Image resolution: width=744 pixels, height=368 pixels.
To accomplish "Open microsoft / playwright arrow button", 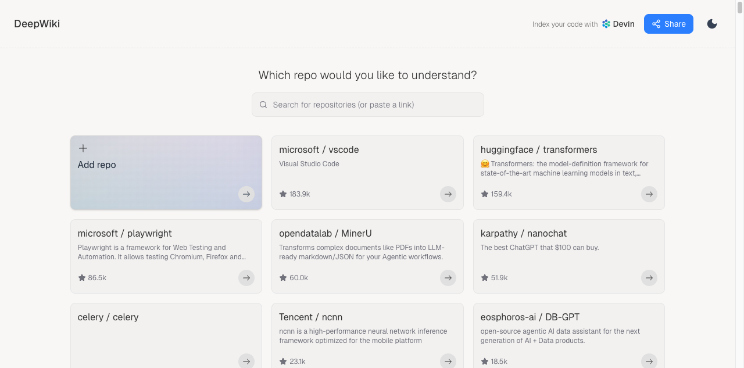I will tap(246, 278).
